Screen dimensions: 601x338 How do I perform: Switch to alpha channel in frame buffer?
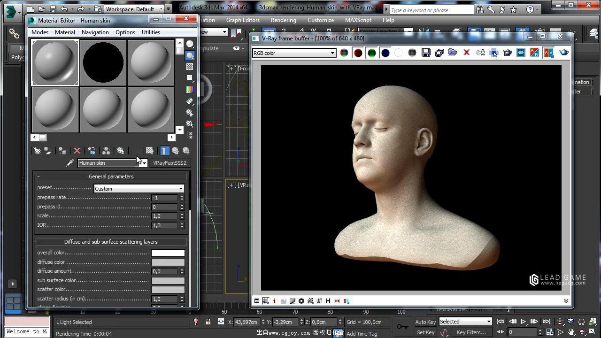[399, 53]
